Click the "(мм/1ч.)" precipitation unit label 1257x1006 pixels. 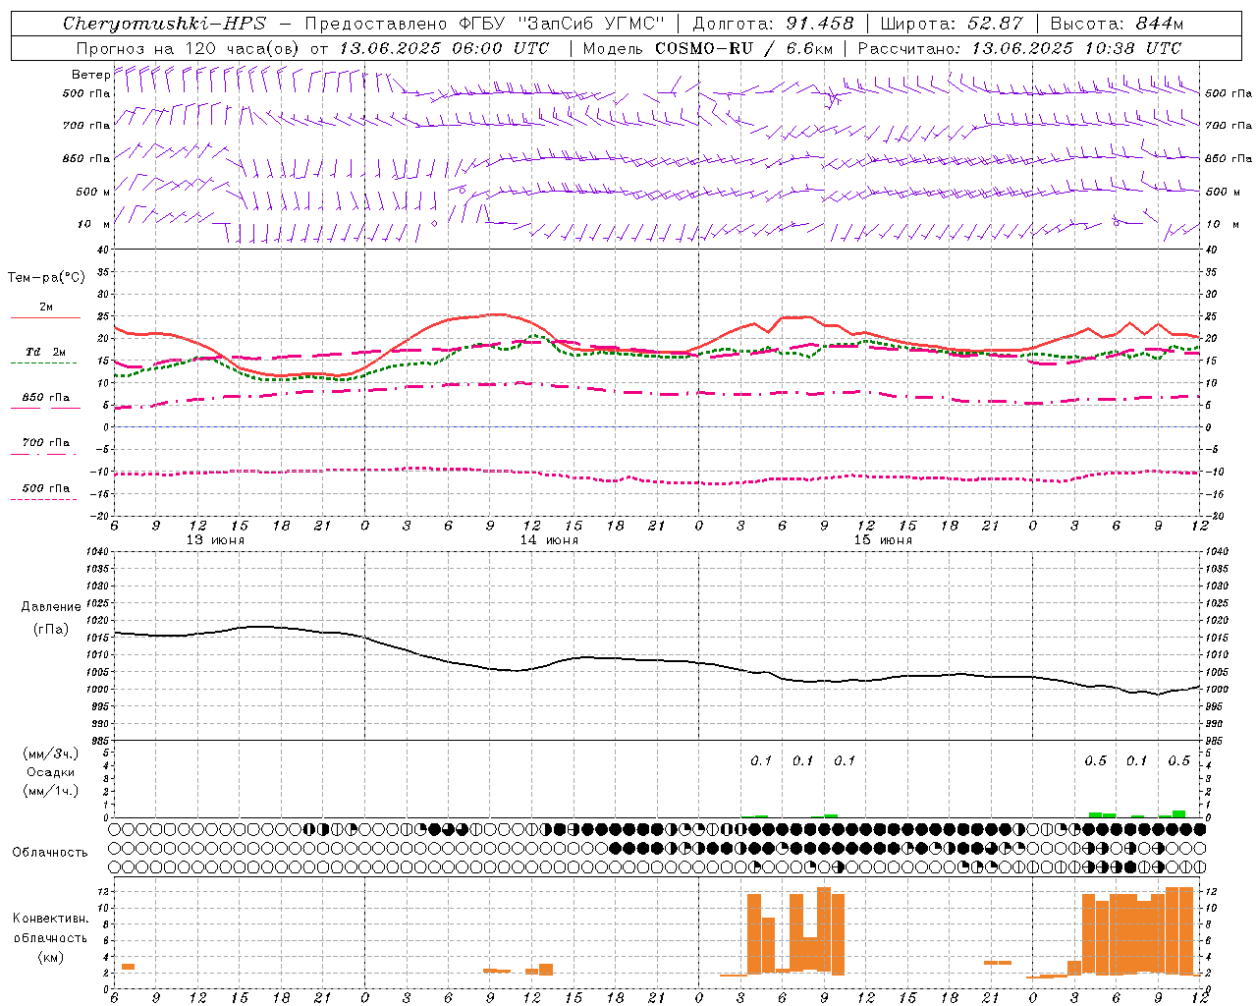coord(51,791)
